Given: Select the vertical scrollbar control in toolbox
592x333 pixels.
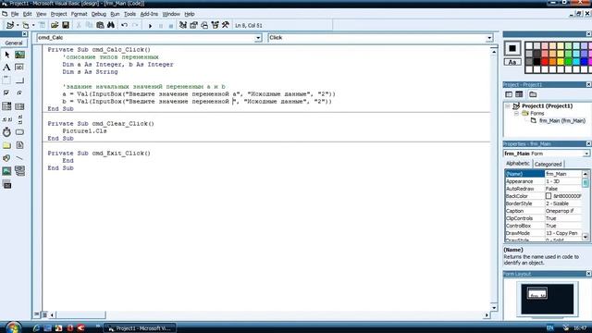Looking at the screenshot, I should tap(19, 119).
